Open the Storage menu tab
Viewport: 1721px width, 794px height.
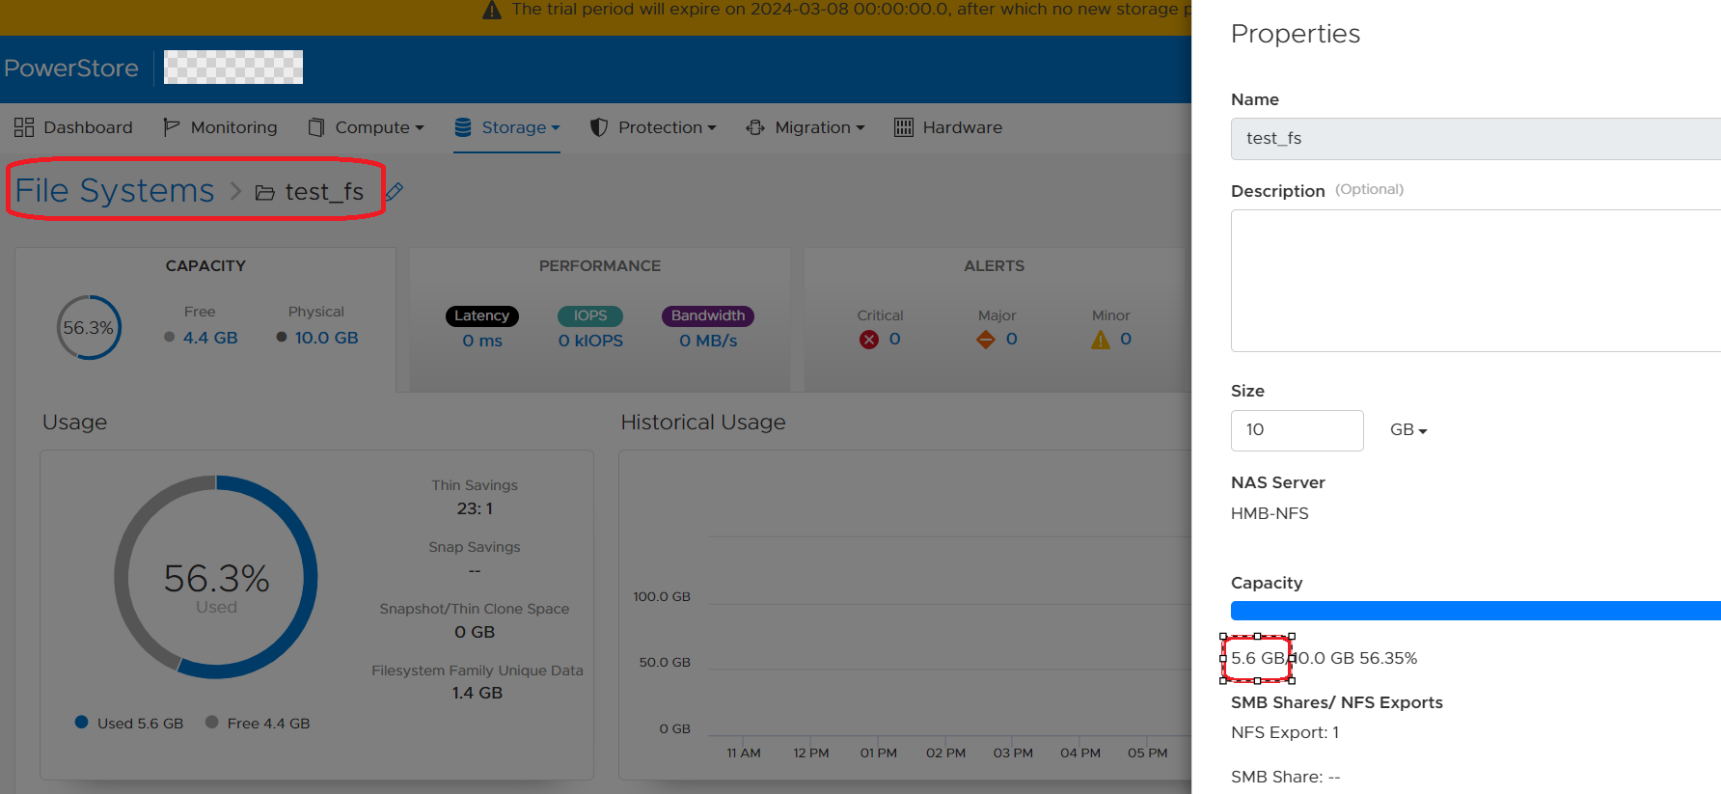coord(506,127)
